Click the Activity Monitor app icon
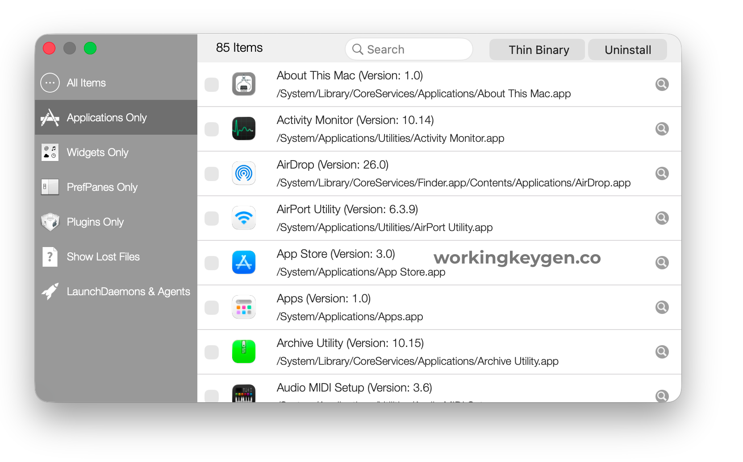Screen dimensions: 743x462 coord(243,129)
